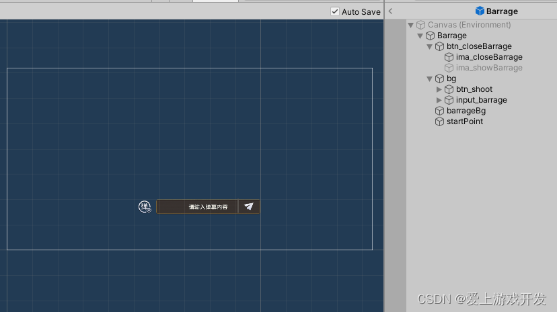
Task: Select startPoint in hierarchy
Action: point(465,121)
